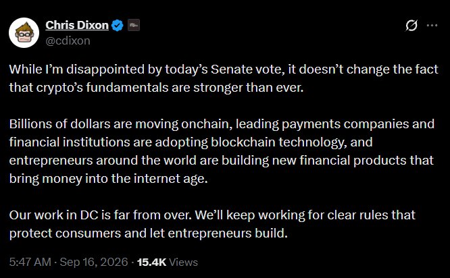The width and height of the screenshot is (450, 278).
Task: Open the Grok explain-this-post icon
Action: coord(411,26)
